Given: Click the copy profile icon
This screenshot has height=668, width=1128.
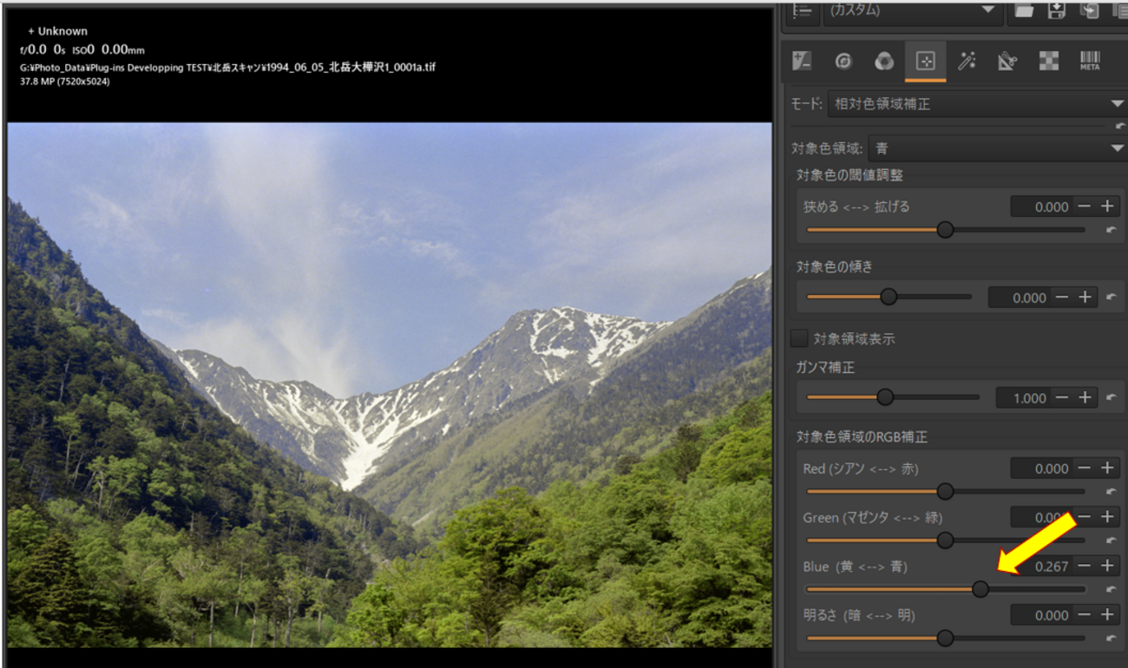Looking at the screenshot, I should pyautogui.click(x=1088, y=10).
